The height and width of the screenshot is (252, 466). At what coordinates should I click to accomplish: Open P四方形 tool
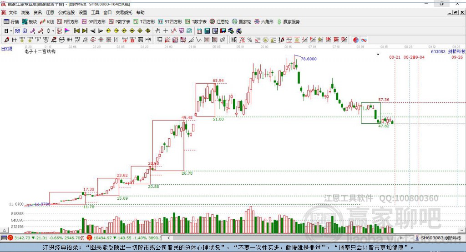tap(68, 22)
